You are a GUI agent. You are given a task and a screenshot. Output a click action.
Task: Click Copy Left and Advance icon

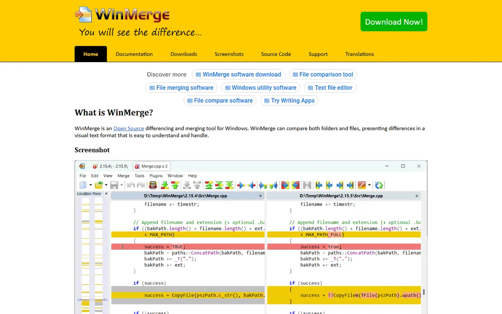click(x=273, y=185)
